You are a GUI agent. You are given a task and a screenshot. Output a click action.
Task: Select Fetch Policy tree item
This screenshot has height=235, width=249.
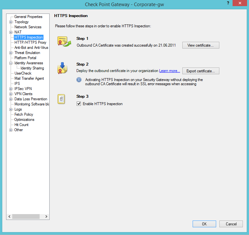(x=24, y=114)
